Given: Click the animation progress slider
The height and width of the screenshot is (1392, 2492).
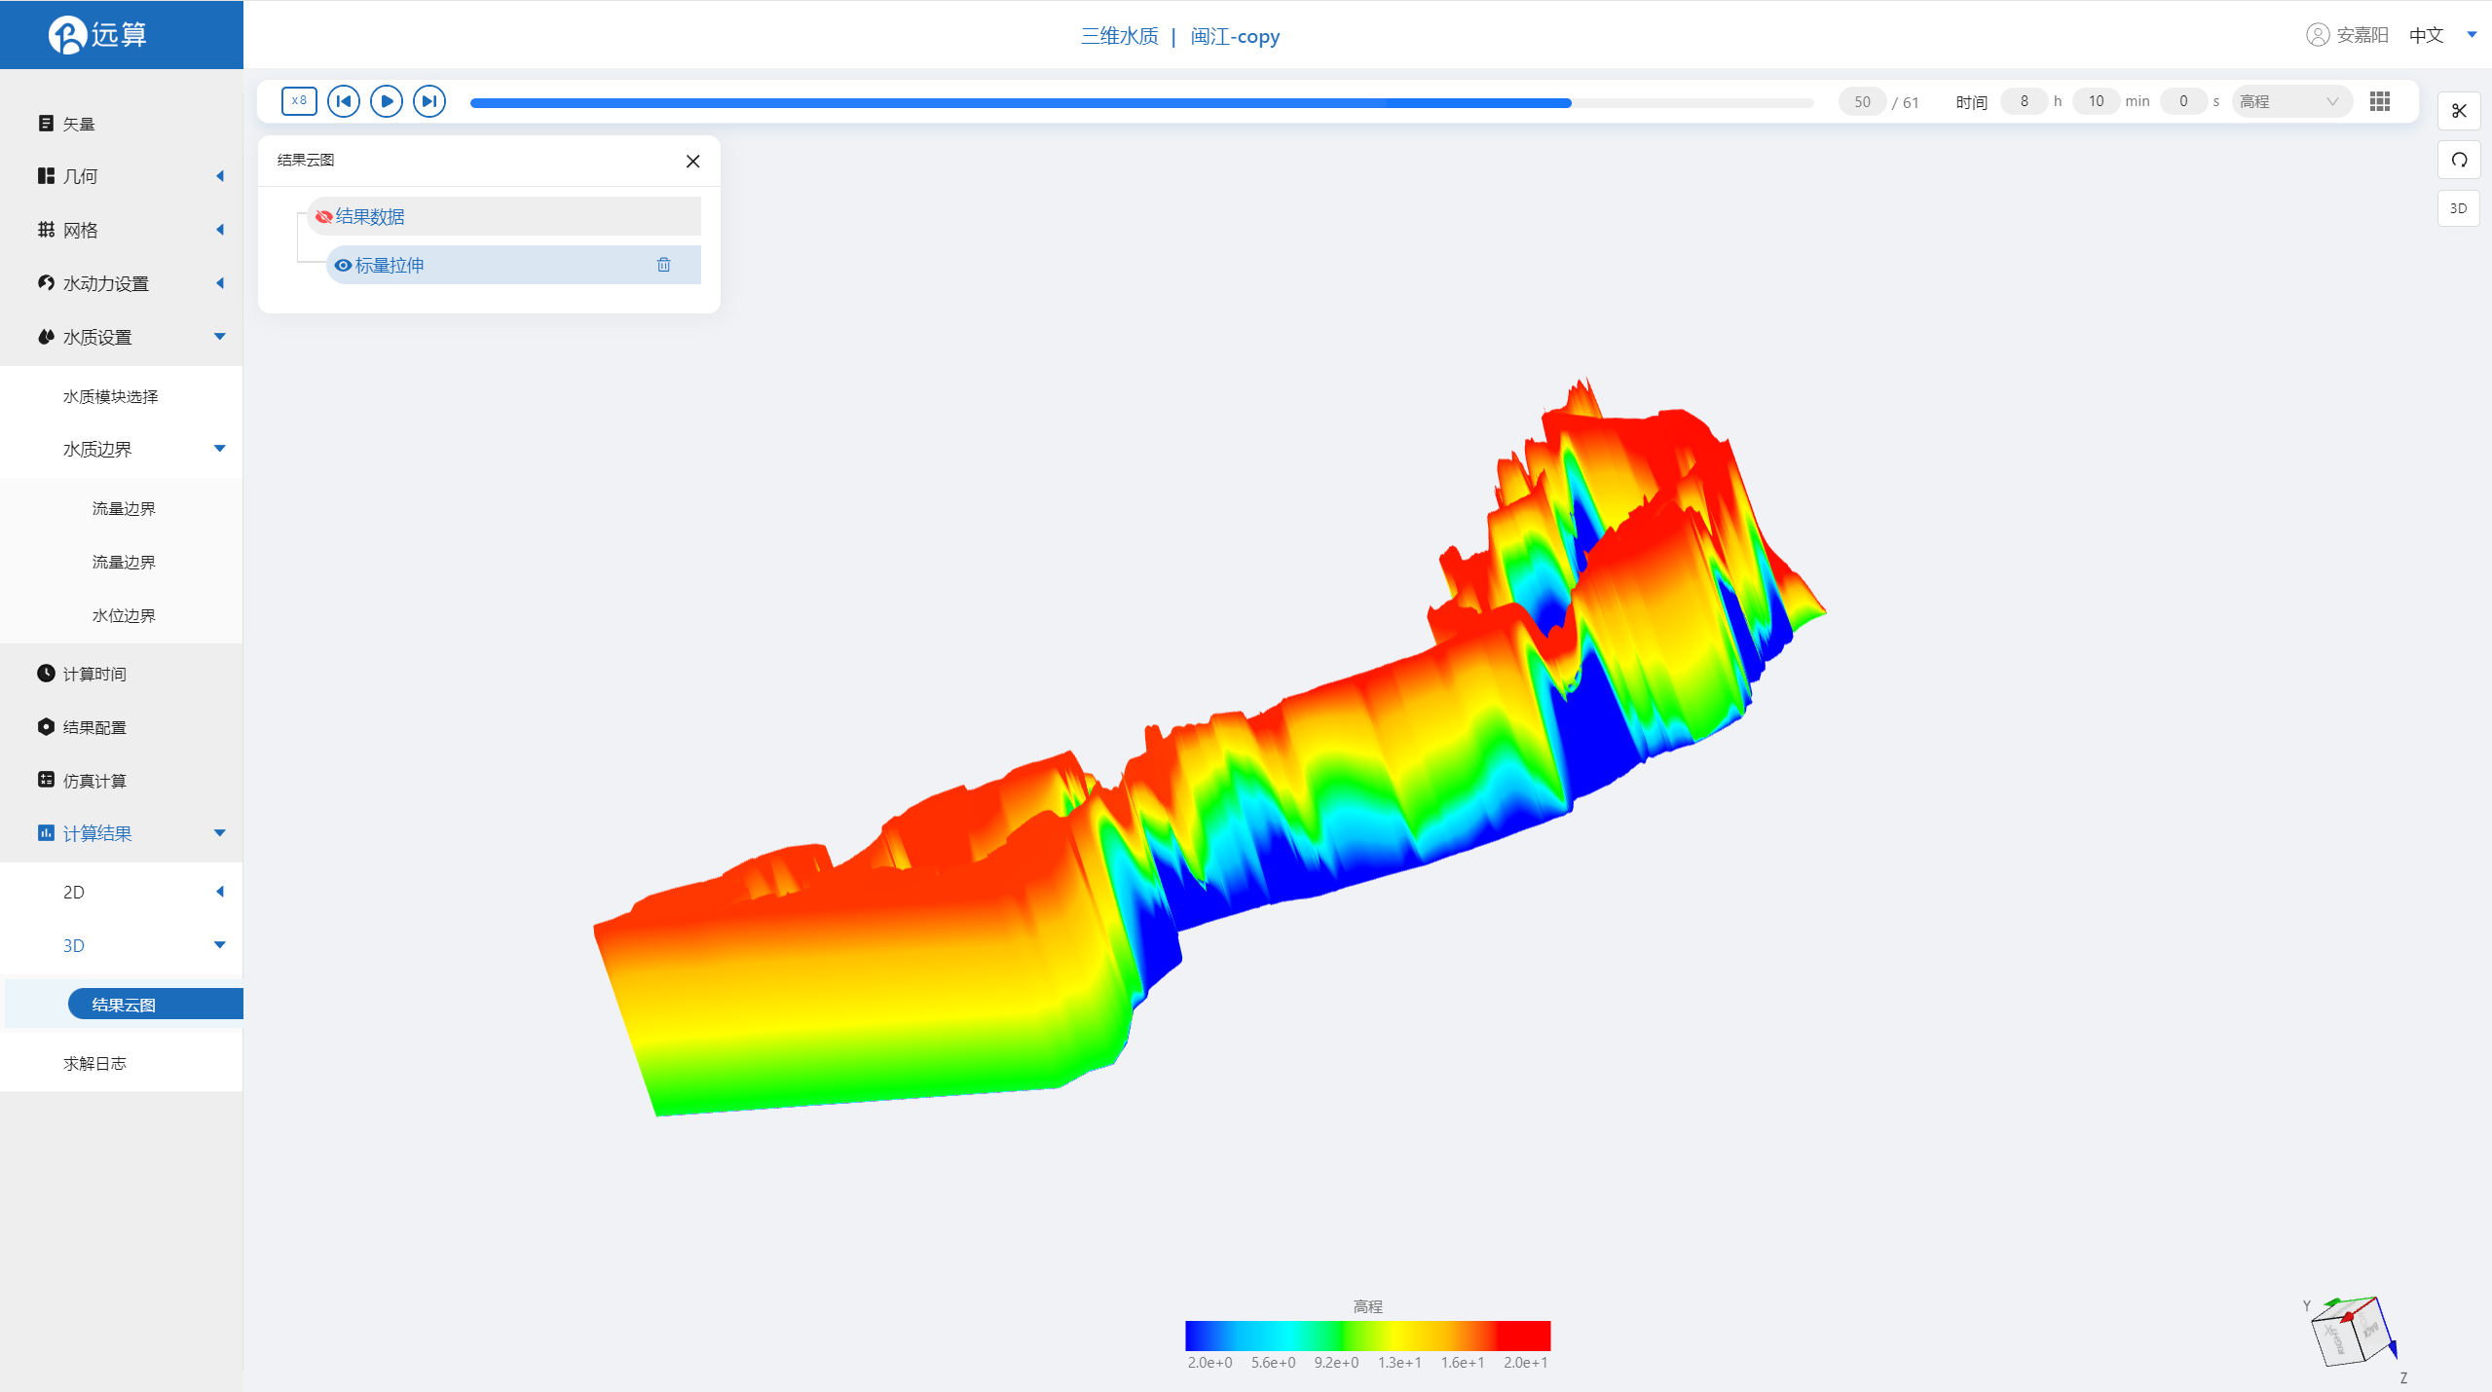Looking at the screenshot, I should pyautogui.click(x=1141, y=102).
